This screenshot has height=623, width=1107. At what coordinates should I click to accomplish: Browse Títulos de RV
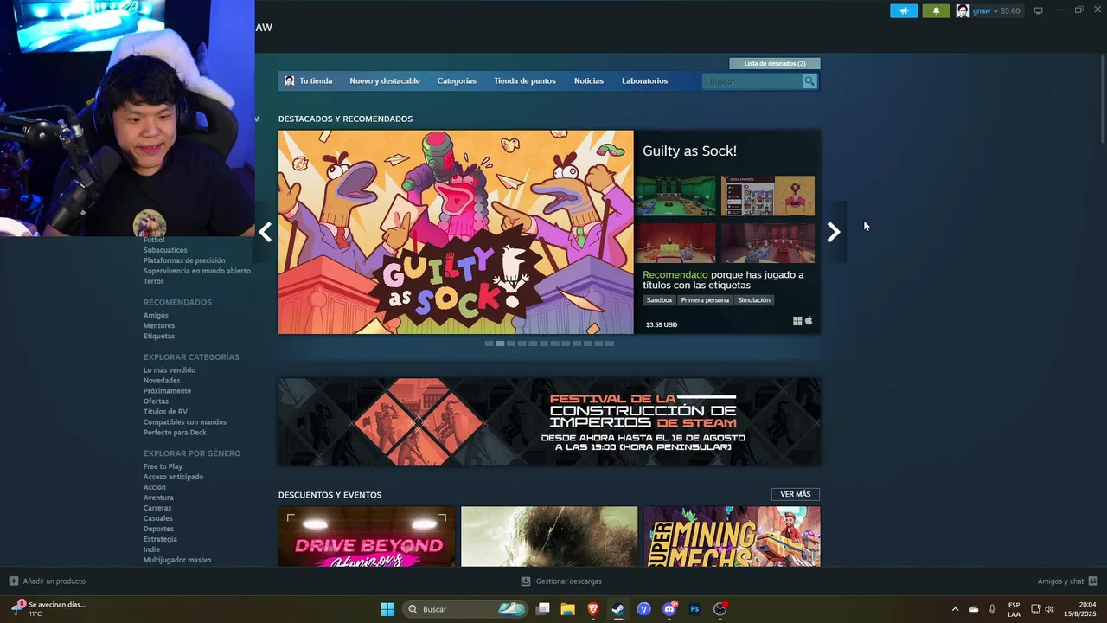165,412
